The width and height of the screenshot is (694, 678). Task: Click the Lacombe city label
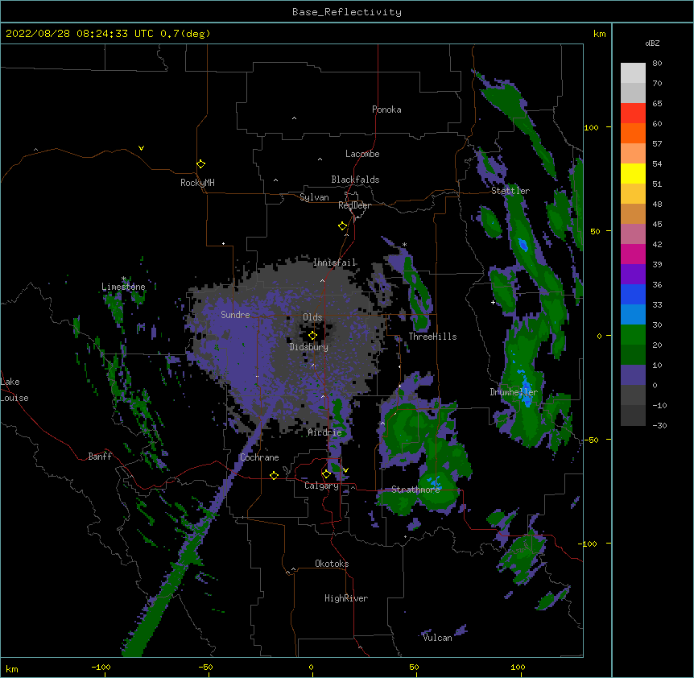coord(362,154)
